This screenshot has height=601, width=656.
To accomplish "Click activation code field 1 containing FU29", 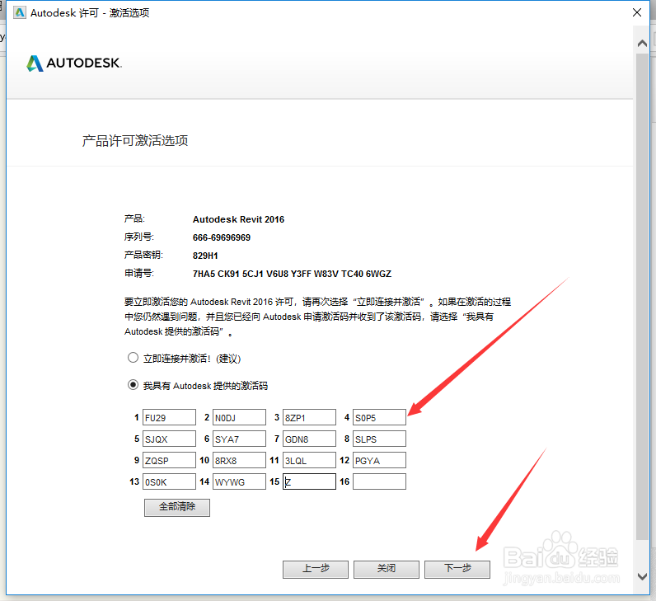I will tap(169, 417).
